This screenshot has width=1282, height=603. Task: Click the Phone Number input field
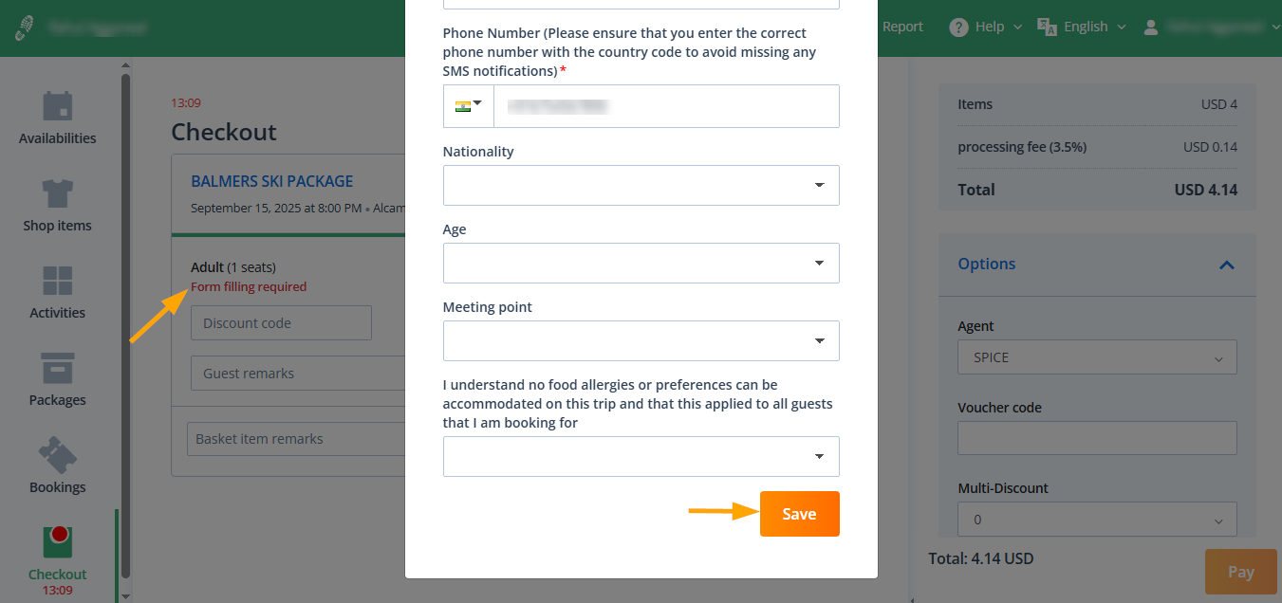pyautogui.click(x=665, y=106)
